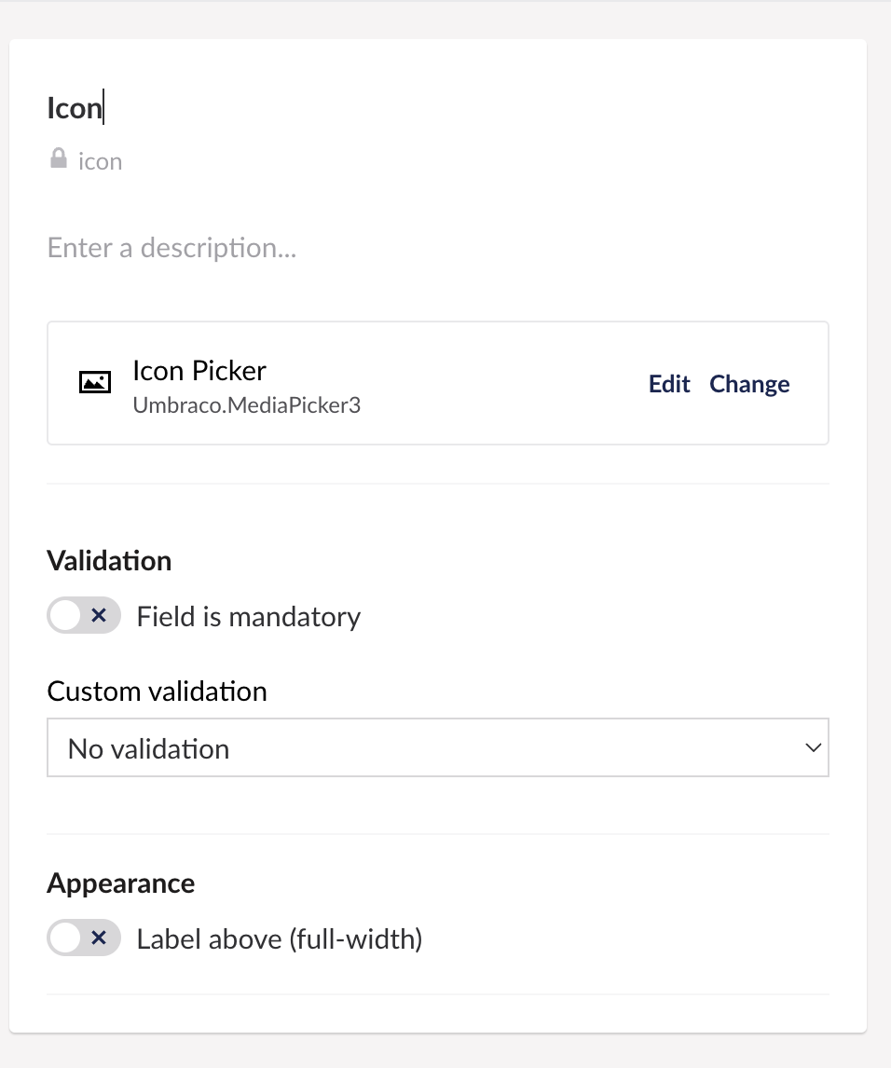Click the 'Field is mandatory' label text
Screen dimensions: 891x1068
click(249, 617)
